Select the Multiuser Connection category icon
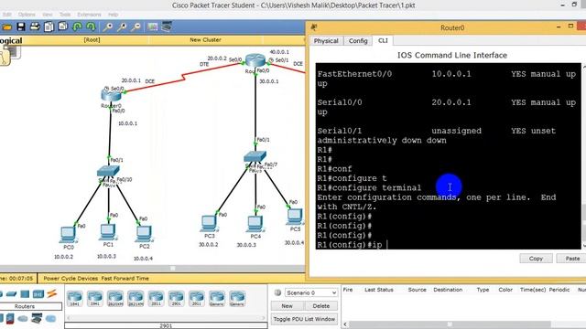Screen dimensions: 586x329 (50, 319)
